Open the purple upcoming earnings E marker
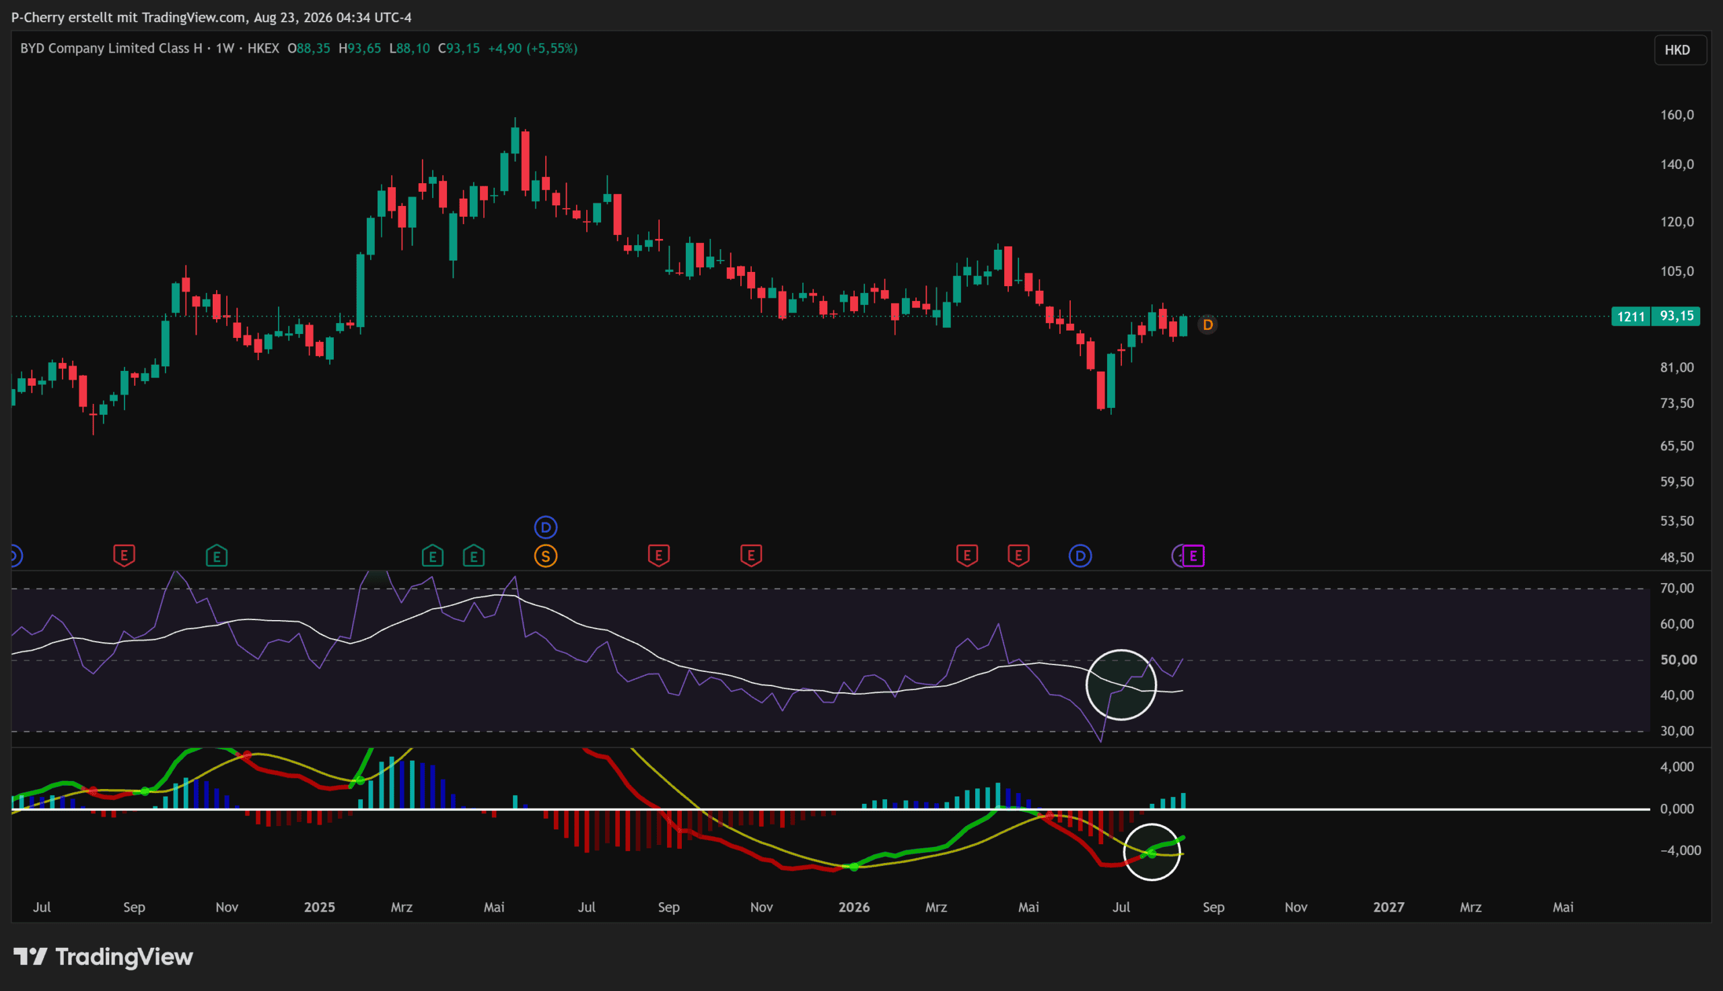 pyautogui.click(x=1194, y=556)
